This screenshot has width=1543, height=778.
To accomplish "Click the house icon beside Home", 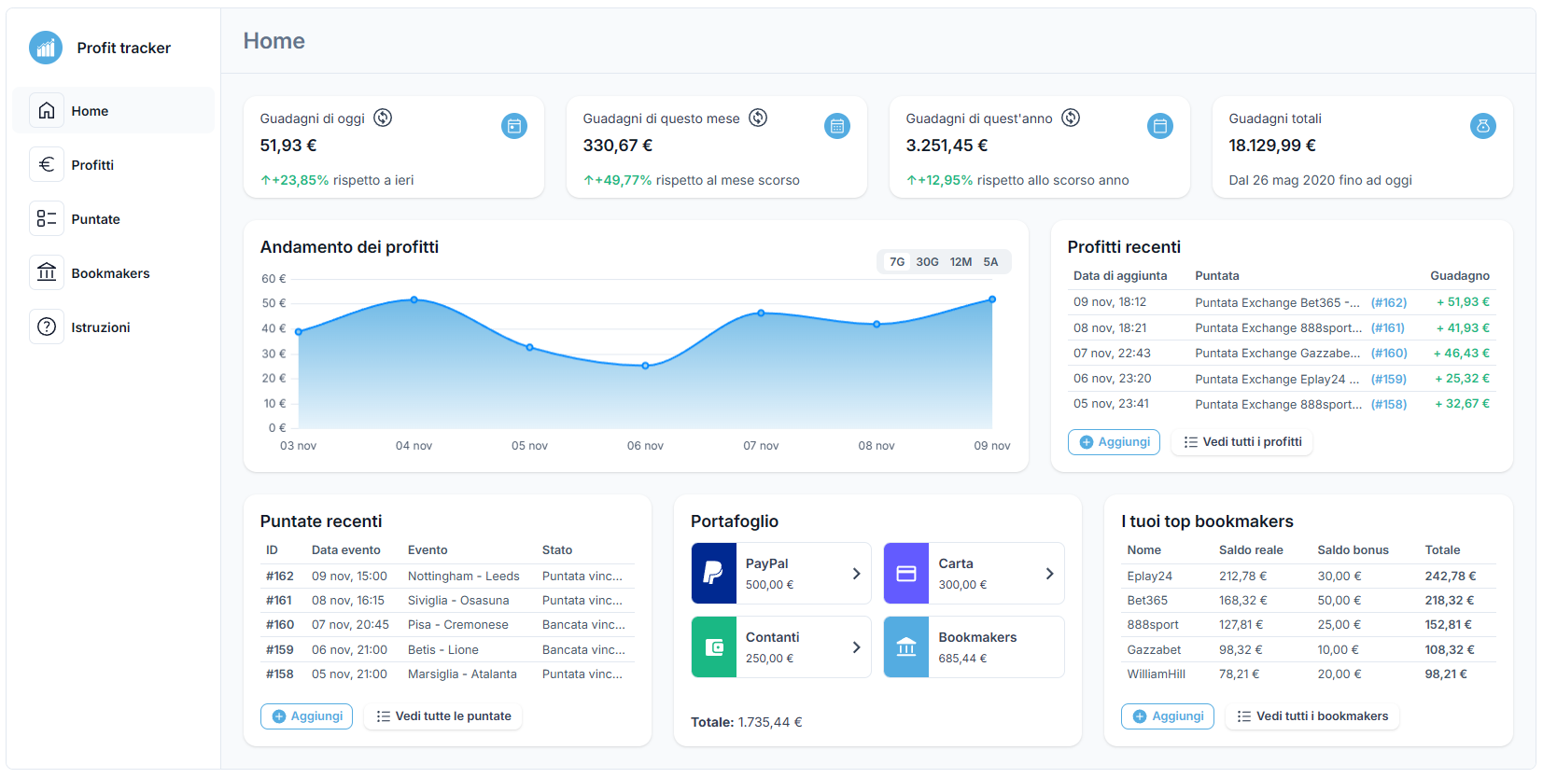I will click(x=47, y=111).
